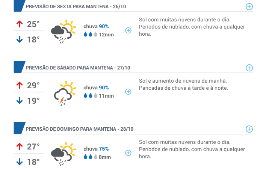Click Saturday's description 'Sol e aumento de nuvens'
Viewport: 263px width, 169px height.
[x=183, y=81]
